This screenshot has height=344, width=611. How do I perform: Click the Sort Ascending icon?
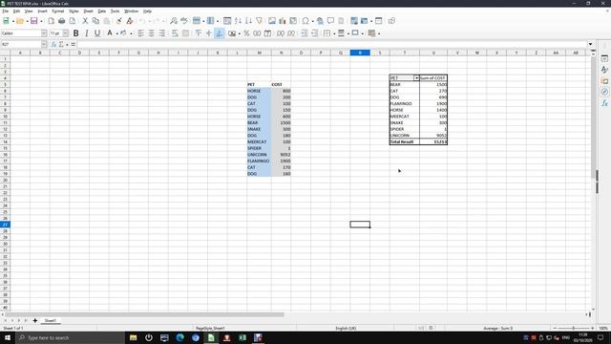(238, 21)
